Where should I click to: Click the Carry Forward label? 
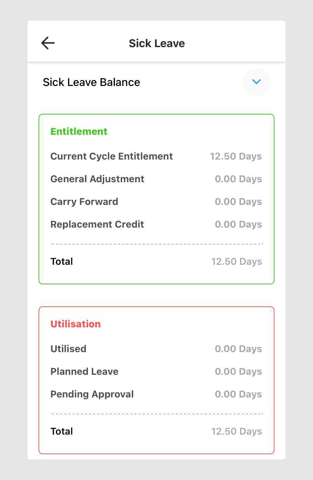click(x=84, y=201)
